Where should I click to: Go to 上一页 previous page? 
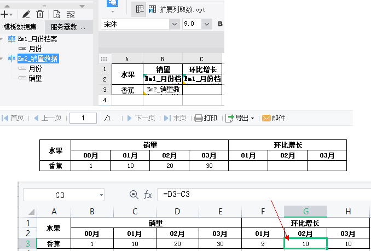pos(48,118)
